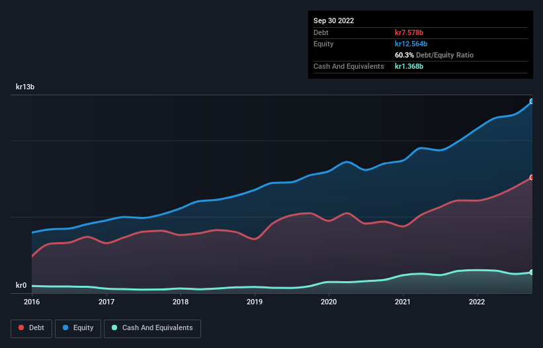Screen dimensions: 543x348
Task: Click the Cash And Equivalents end data point
Action: point(532,272)
